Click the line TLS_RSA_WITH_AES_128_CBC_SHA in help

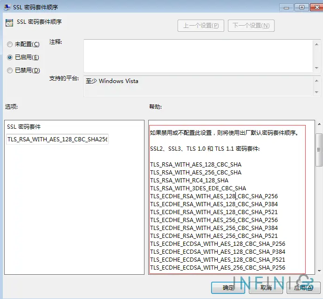coord(196,165)
